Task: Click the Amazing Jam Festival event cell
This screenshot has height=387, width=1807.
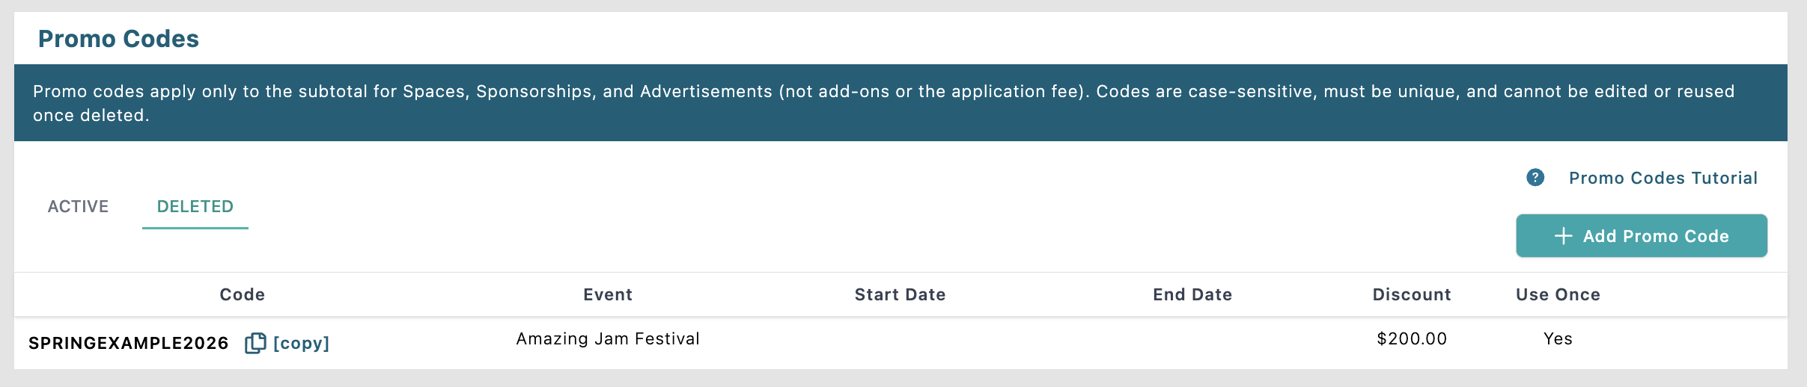Action: 608,338
